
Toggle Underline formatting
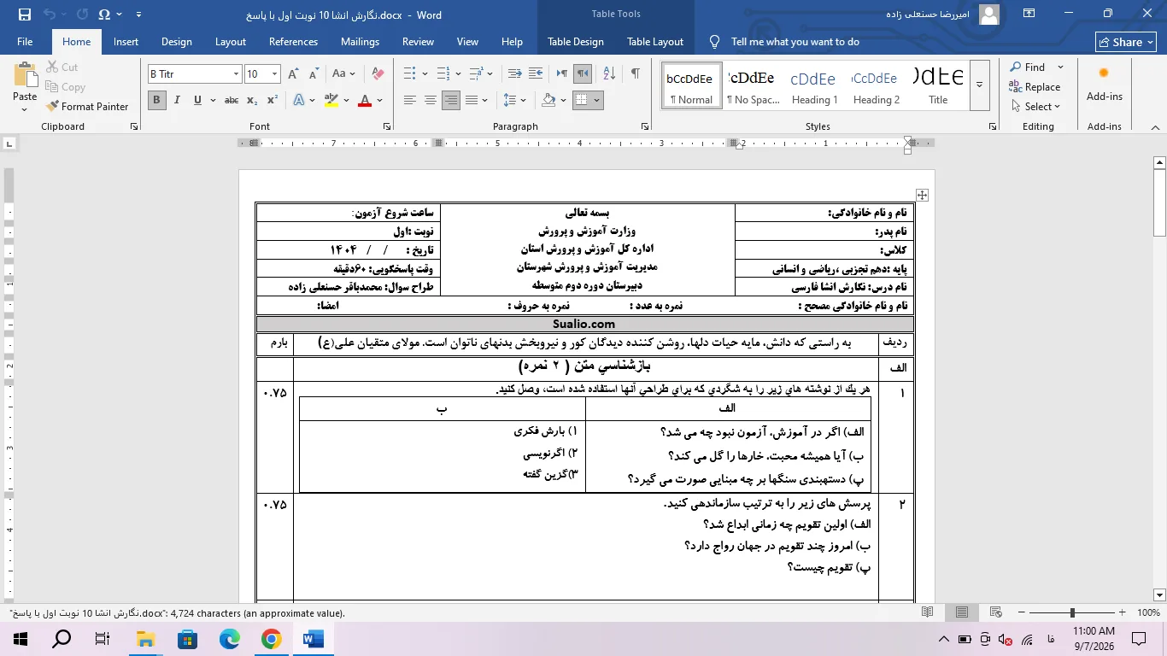pos(197,100)
